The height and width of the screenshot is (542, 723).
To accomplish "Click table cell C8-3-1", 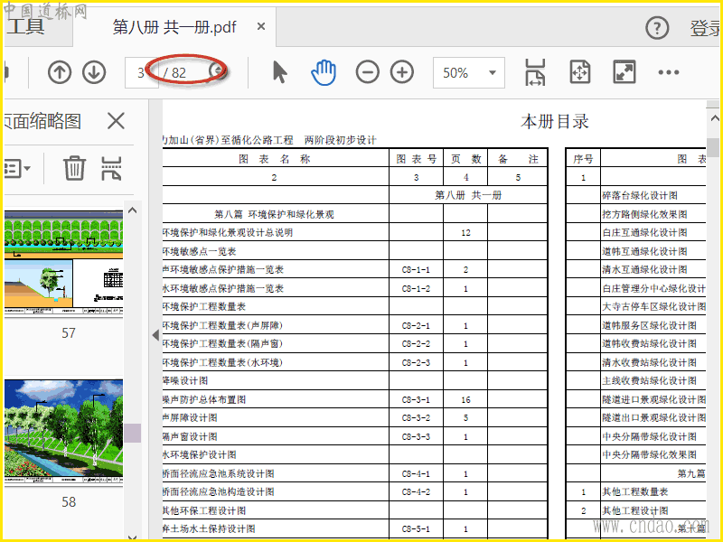I will 416,399.
